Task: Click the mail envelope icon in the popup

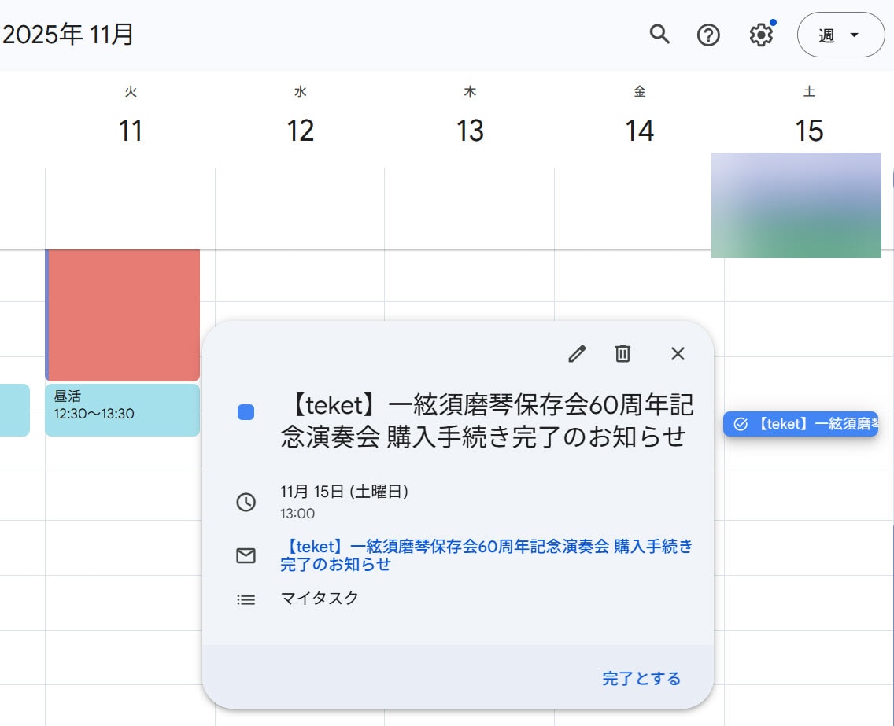Action: click(246, 556)
